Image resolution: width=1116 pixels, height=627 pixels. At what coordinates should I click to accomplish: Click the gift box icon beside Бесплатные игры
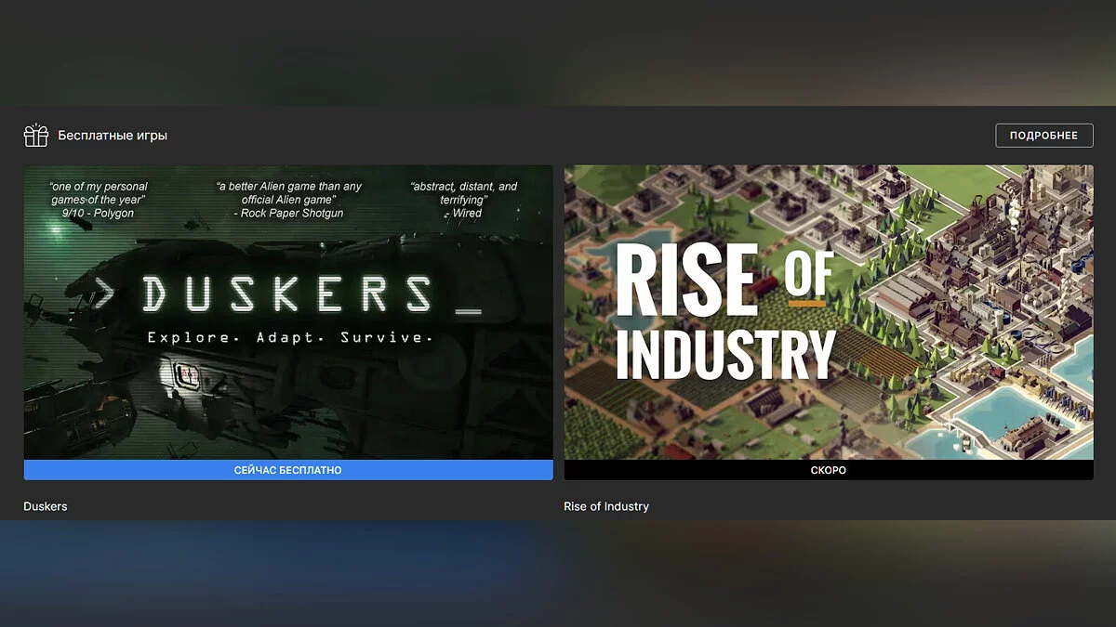coord(35,136)
